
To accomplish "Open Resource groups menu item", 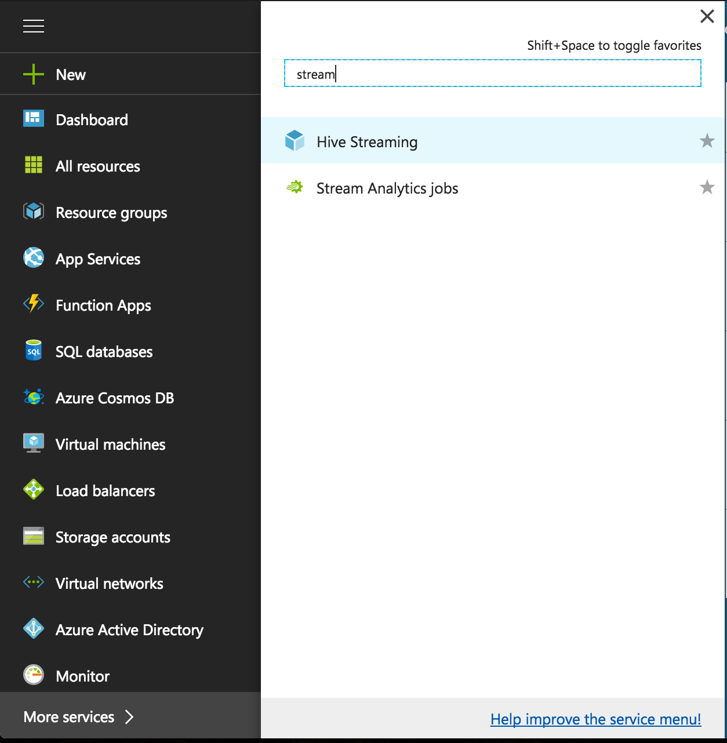I will (x=111, y=213).
